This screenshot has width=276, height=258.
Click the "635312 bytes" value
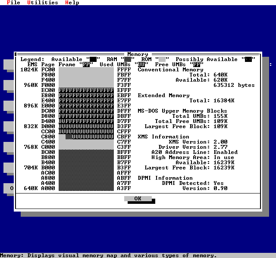pos(234,85)
